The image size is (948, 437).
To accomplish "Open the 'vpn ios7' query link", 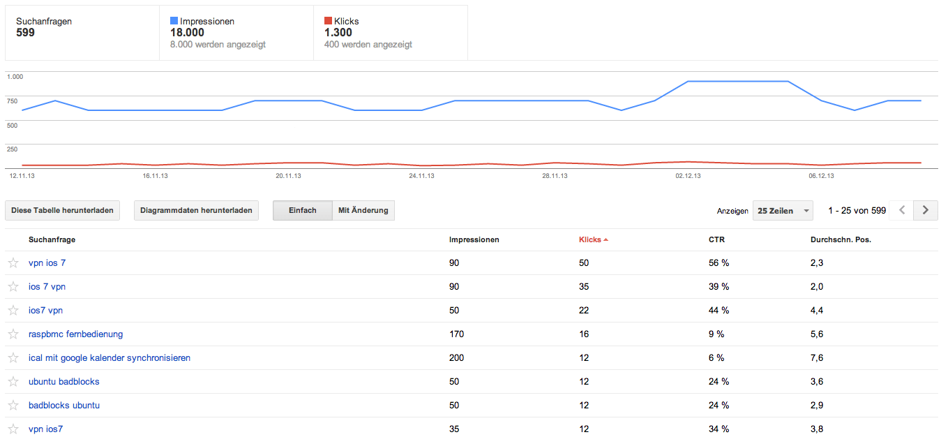I will [x=45, y=429].
